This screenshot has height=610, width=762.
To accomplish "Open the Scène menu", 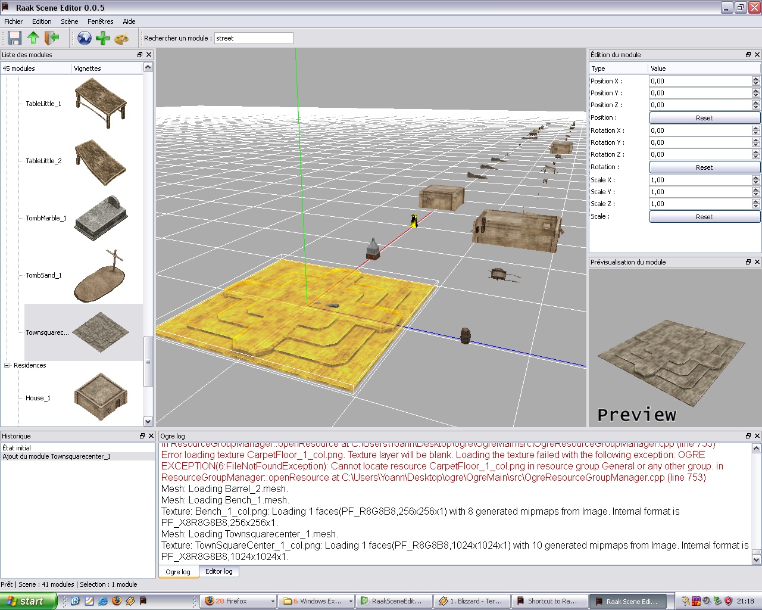I will pos(69,21).
